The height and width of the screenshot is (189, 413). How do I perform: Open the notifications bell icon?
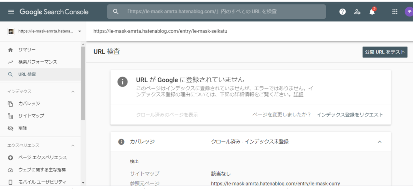372,12
